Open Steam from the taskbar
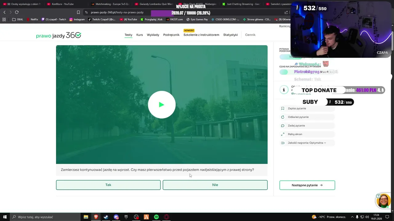 pyautogui.click(x=106, y=217)
